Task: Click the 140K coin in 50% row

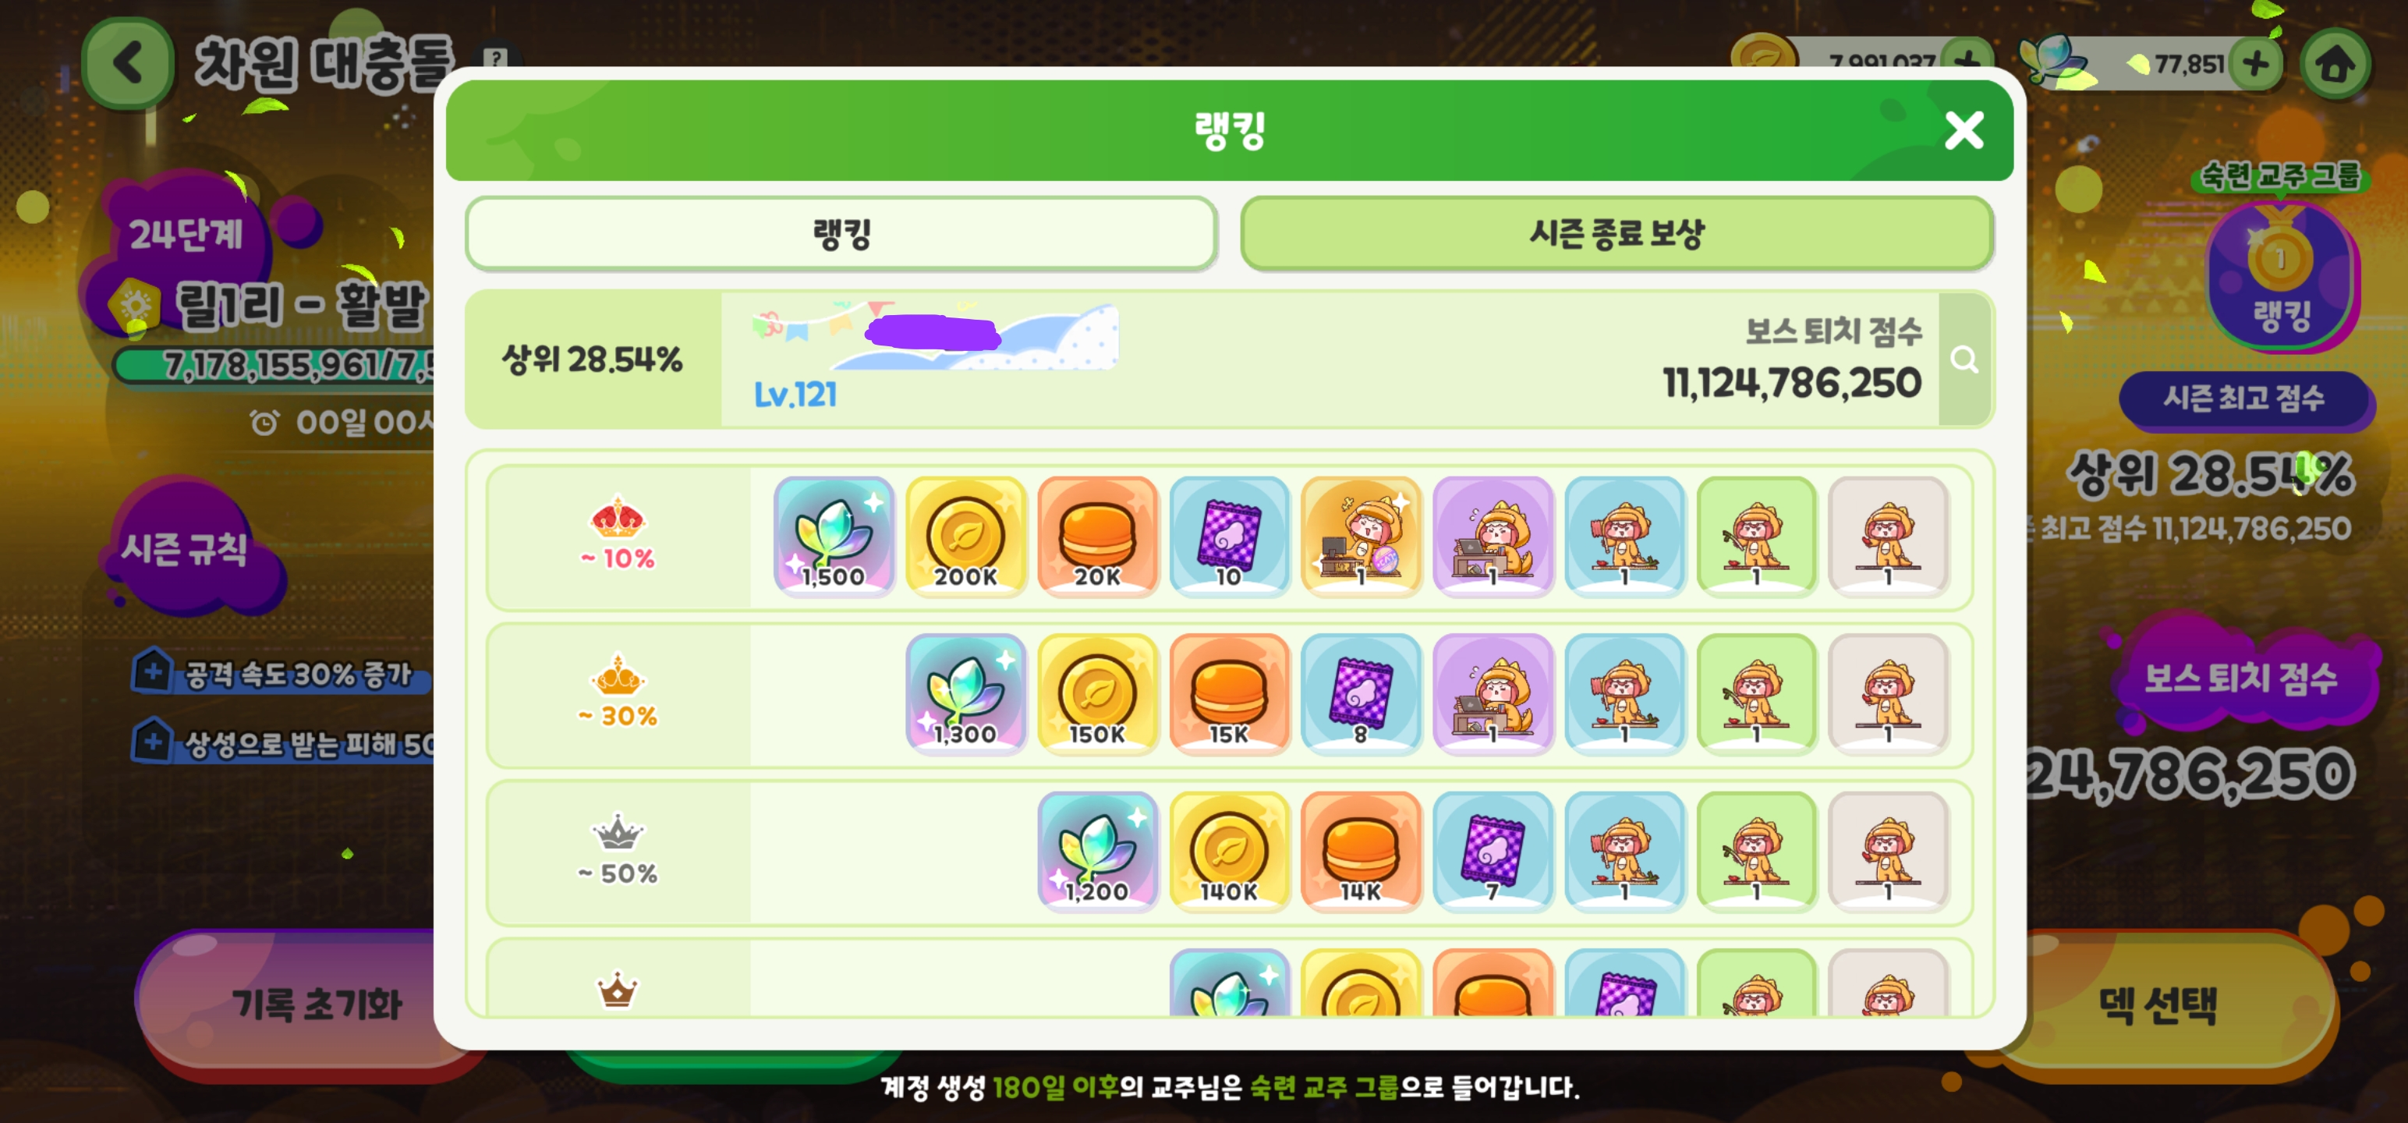Action: coord(1229,852)
